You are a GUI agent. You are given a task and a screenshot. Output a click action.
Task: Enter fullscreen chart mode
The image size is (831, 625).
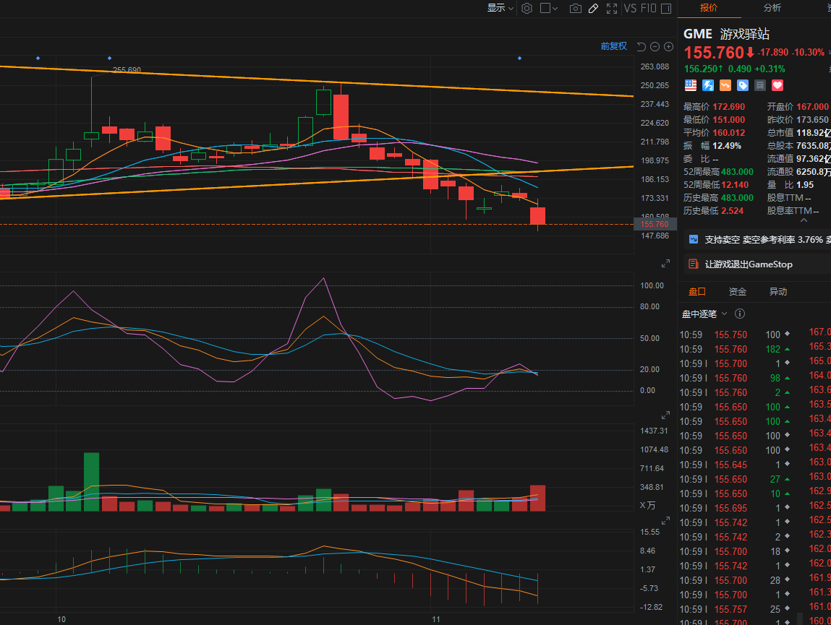coord(612,9)
